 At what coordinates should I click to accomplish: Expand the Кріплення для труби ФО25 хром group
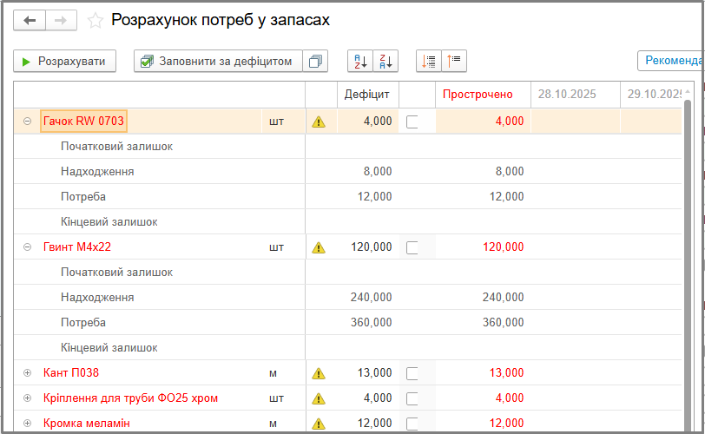coord(28,398)
